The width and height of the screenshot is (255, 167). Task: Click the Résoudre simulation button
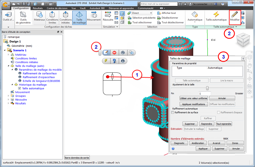(108, 16)
